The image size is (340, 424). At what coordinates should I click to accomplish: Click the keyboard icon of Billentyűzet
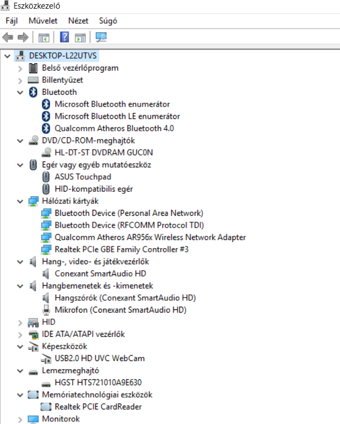tap(33, 80)
